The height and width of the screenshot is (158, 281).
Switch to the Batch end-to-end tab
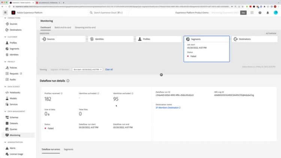pos(63,27)
